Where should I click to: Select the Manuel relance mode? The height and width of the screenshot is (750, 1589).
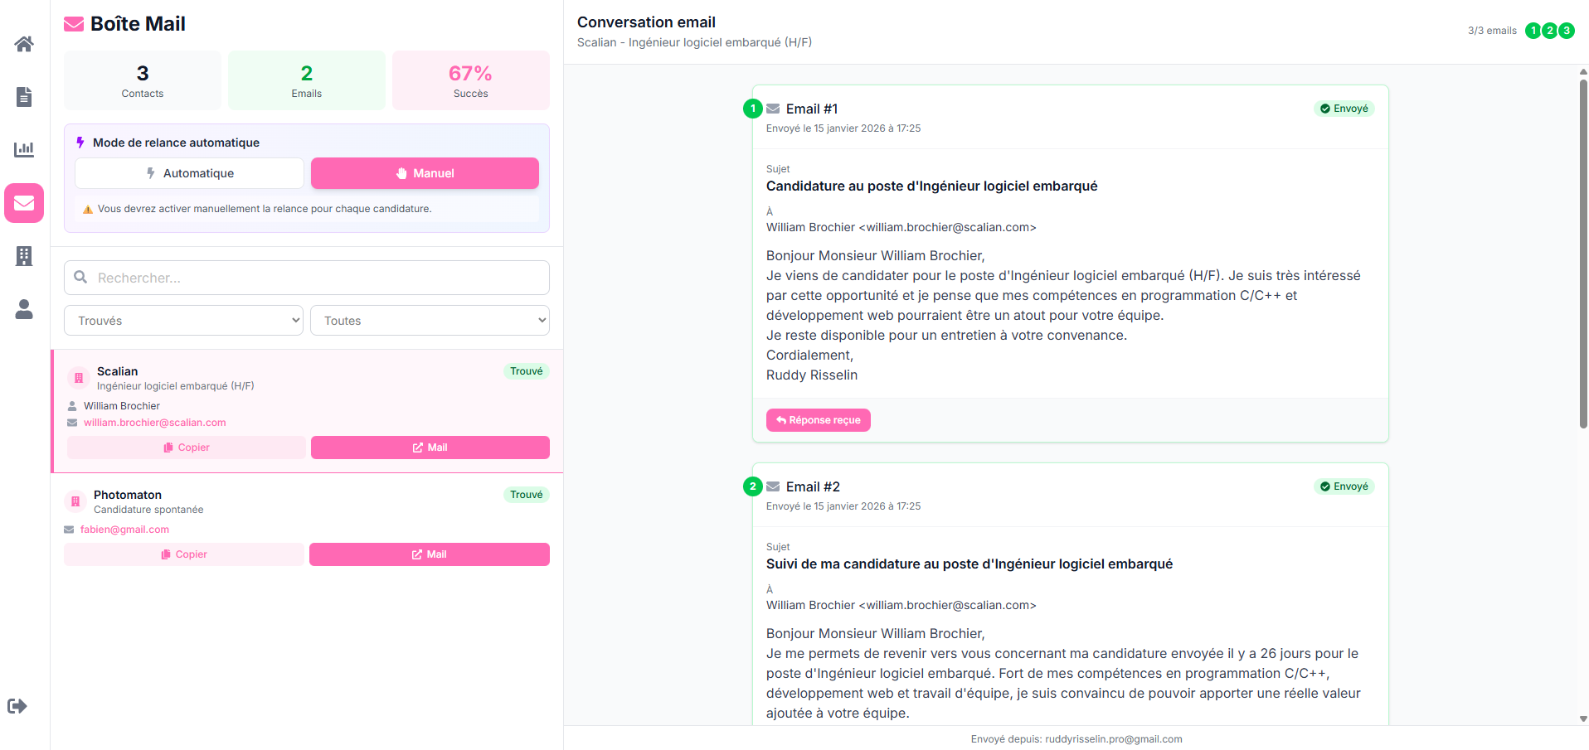(x=424, y=173)
